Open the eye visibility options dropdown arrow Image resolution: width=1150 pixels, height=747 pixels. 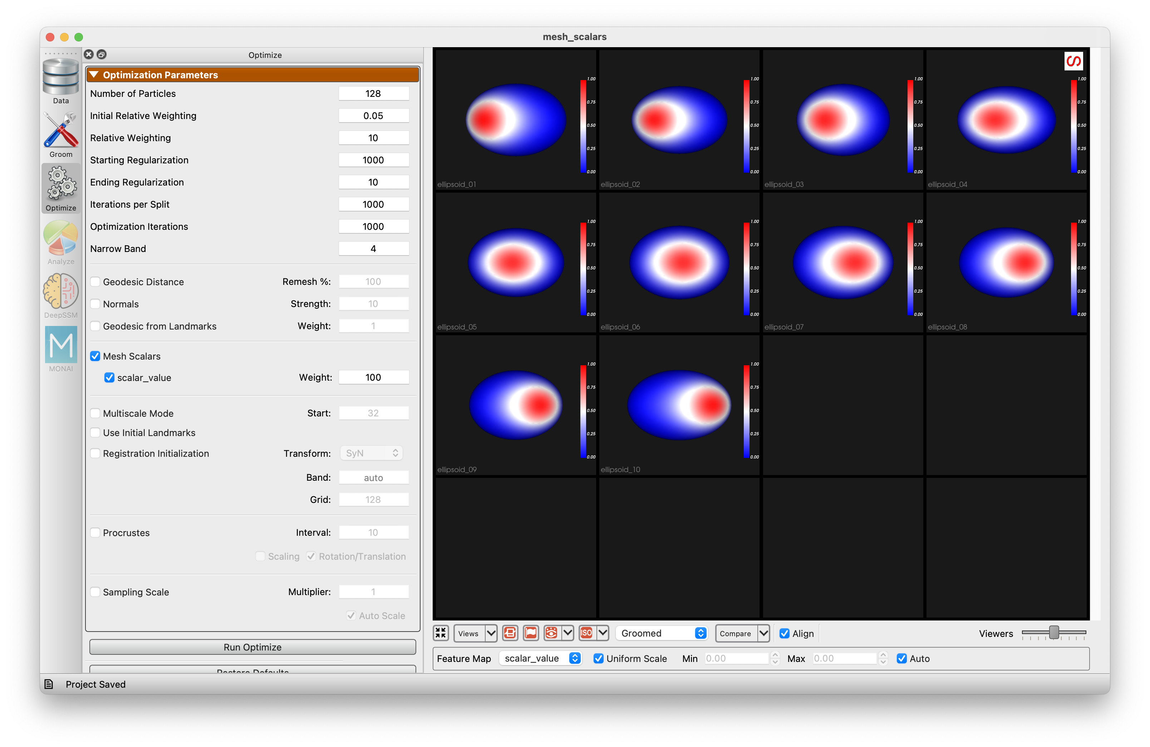568,633
